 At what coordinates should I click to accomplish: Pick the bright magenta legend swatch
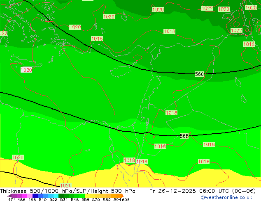[x=25, y=196]
